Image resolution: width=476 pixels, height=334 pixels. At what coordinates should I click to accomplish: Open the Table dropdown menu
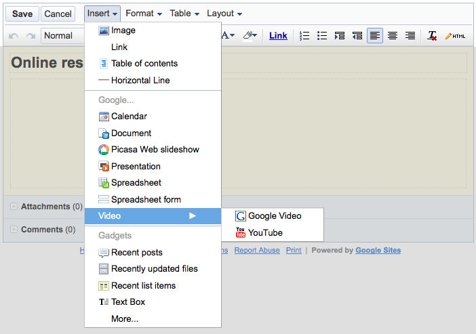(184, 14)
